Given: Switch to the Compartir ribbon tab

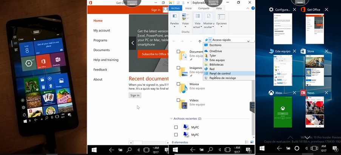Looking at the screenshot, I should (x=204, y=8).
